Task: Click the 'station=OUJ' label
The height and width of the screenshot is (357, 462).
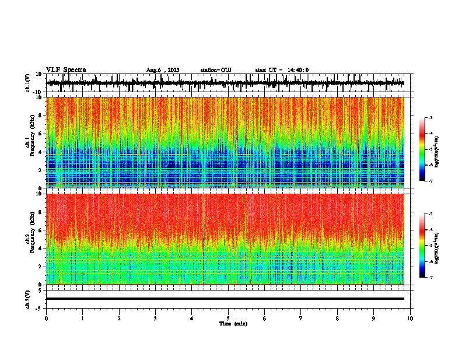Action: [x=216, y=70]
